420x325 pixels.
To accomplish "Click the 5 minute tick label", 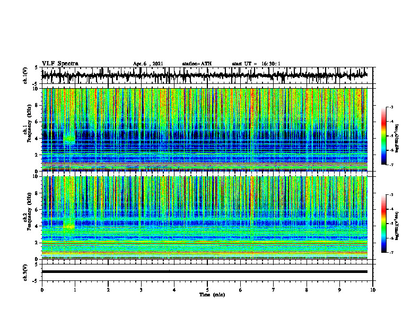I will pos(207,290).
